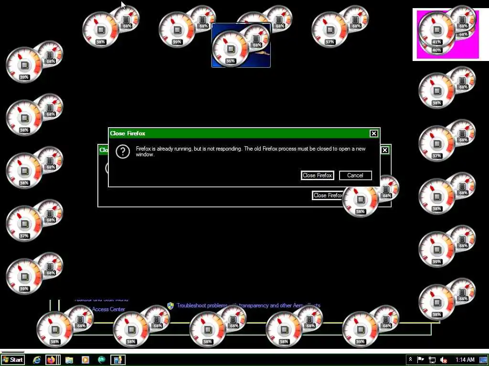Show hidden tray icons via the chevron
The width and height of the screenshot is (489, 366).
tap(410, 359)
